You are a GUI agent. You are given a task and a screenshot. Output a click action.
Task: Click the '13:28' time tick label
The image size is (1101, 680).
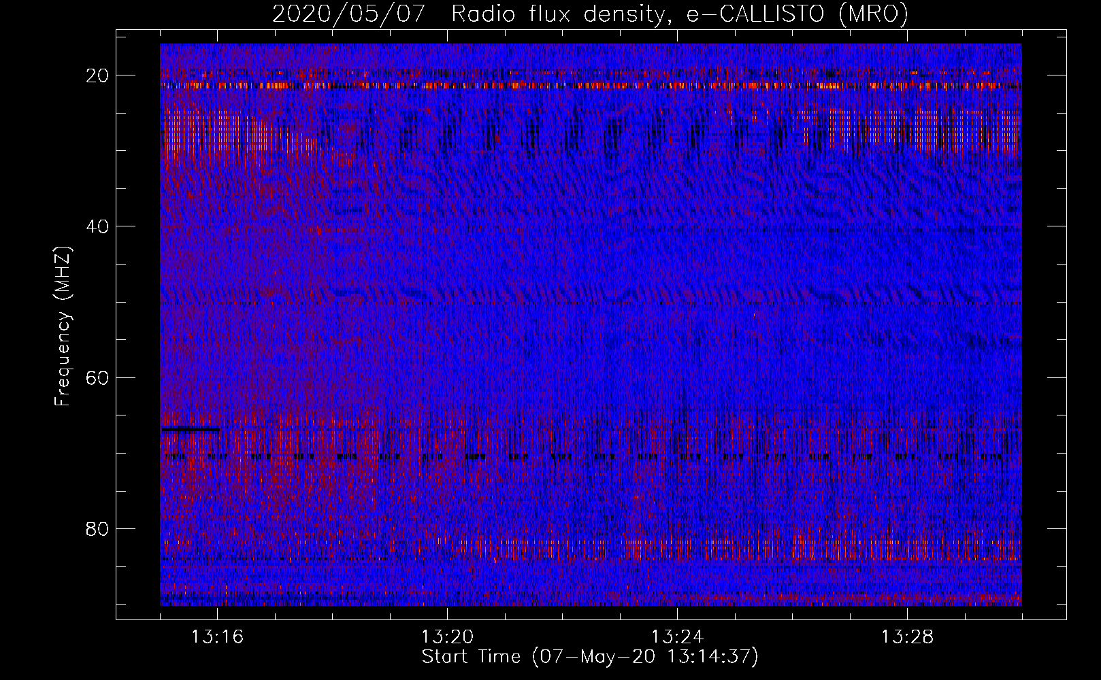click(x=907, y=637)
